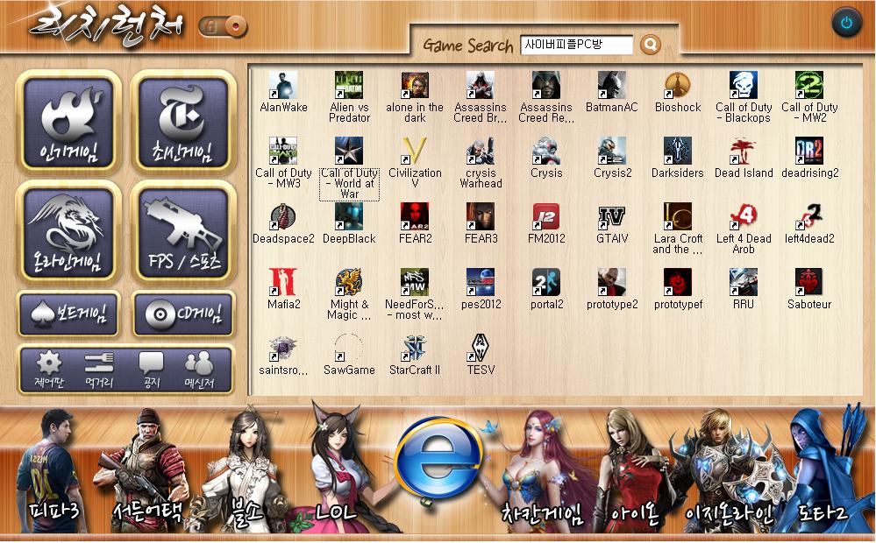
Task: Switch to 최신게임 newest games category
Action: tap(183, 122)
